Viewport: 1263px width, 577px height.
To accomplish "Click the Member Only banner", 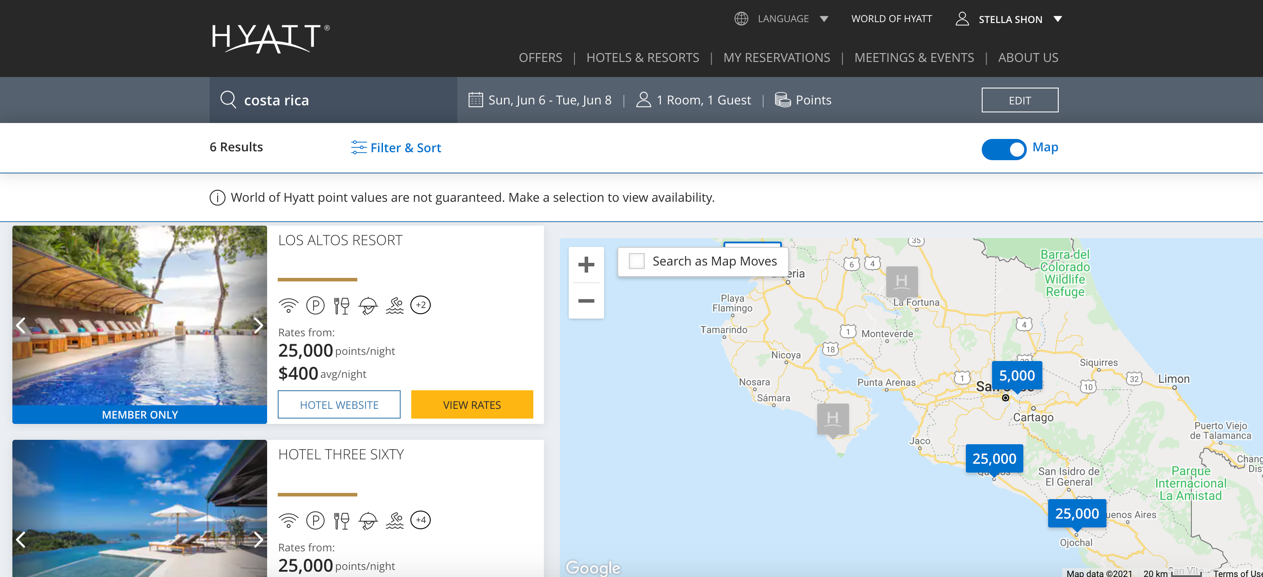I will (x=140, y=415).
